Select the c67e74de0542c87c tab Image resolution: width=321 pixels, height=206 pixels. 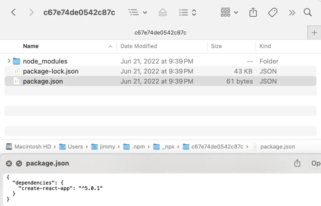tap(160, 33)
